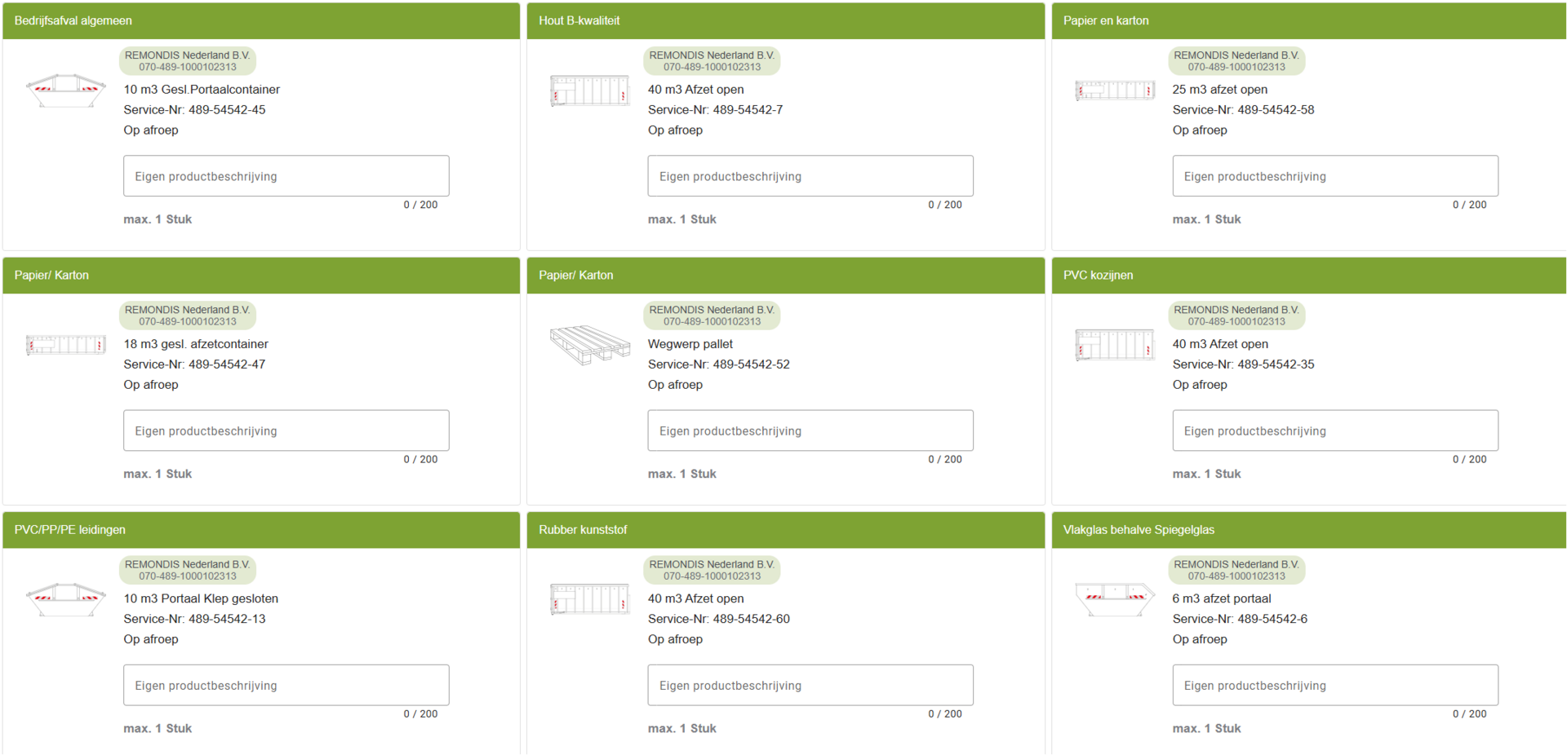Focus the Rubber kunststof description field
The height and width of the screenshot is (755, 1567).
click(810, 685)
